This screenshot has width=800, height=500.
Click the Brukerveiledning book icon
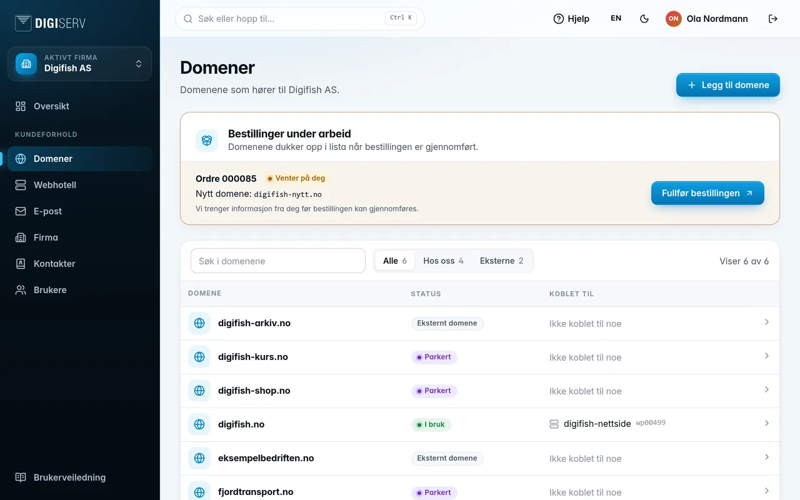[21, 477]
